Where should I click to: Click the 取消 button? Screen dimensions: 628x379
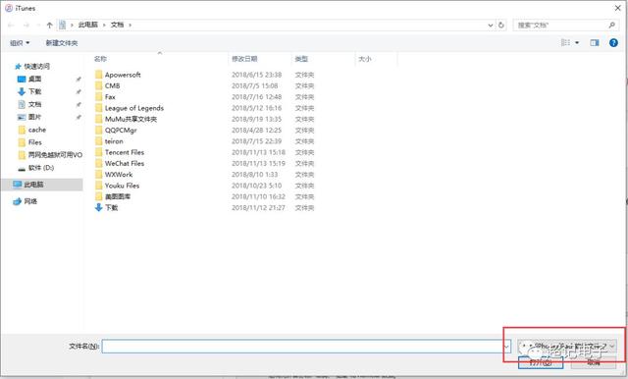click(594, 362)
